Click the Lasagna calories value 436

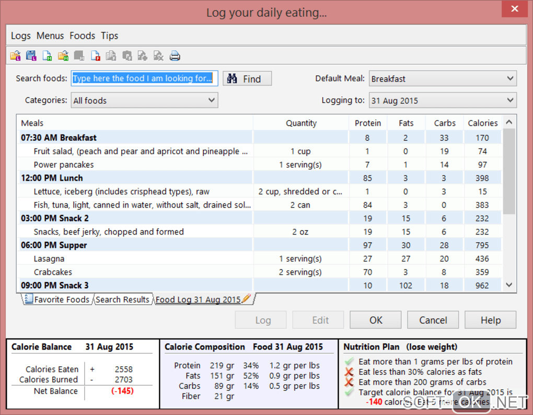pos(482,259)
